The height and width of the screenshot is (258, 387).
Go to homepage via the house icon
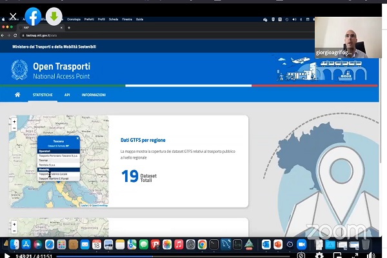pyautogui.click(x=17, y=95)
